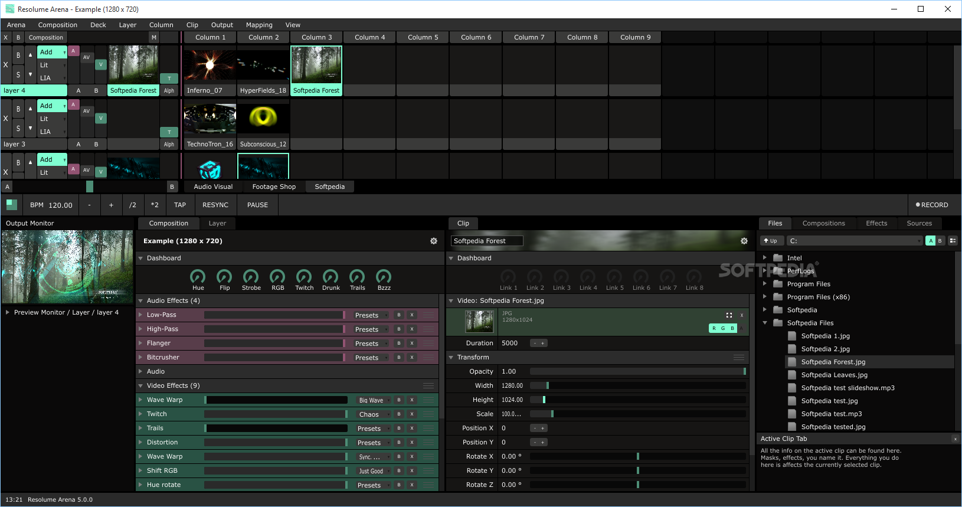Screen dimensions: 962x507
Task: Expand the Program Files folder
Action: pyautogui.click(x=765, y=284)
